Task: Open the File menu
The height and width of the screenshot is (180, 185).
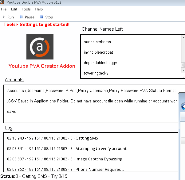Action: (x=4, y=9)
